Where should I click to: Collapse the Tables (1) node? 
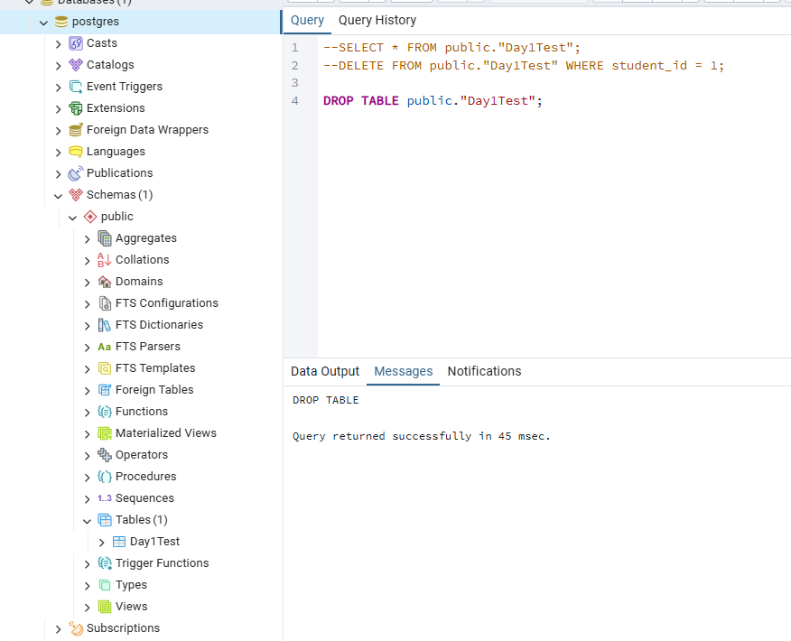(x=88, y=522)
